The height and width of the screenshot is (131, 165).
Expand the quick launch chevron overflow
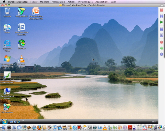[23, 121]
